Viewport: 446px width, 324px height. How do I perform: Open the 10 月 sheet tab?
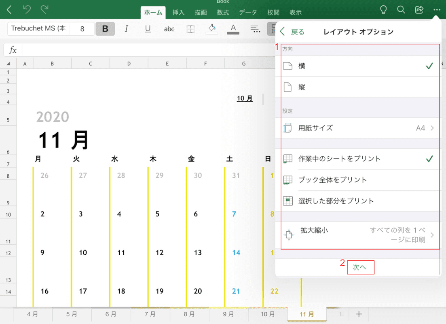tap(268, 314)
